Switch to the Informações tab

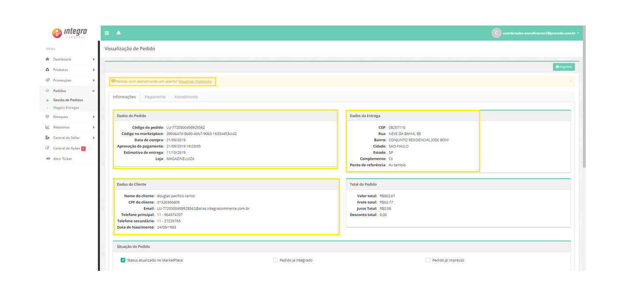click(124, 97)
